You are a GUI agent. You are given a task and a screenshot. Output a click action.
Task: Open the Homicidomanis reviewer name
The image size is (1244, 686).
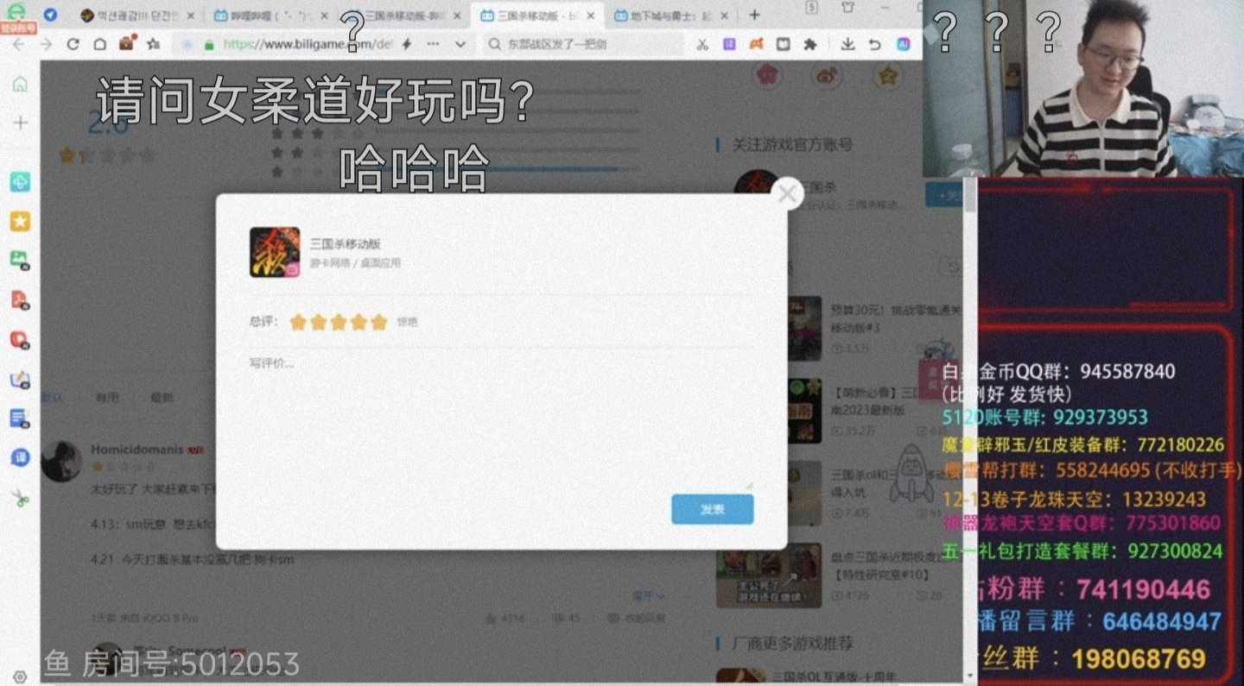pos(136,450)
